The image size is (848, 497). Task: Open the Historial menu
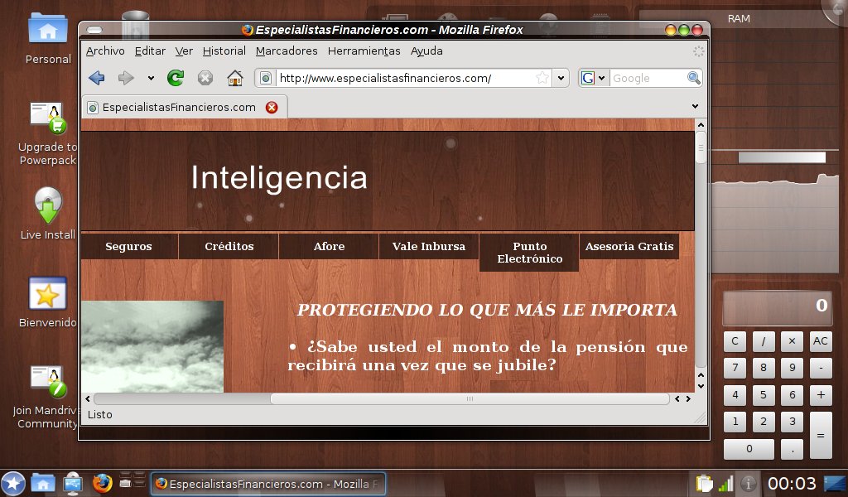point(224,51)
